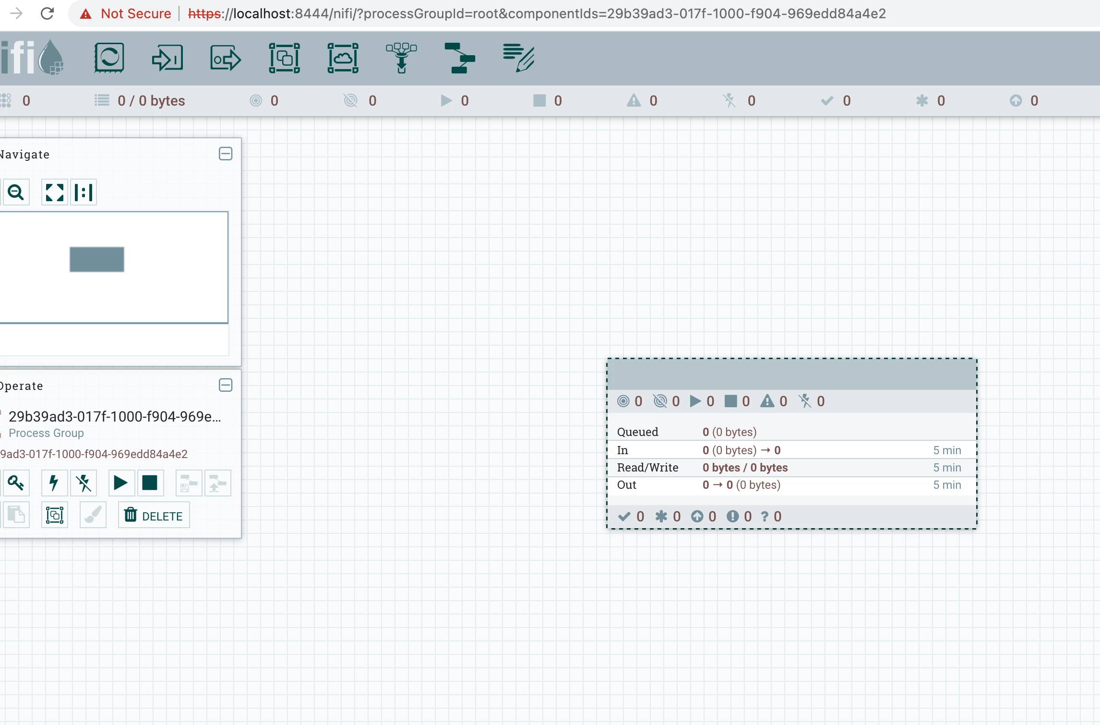Select the Processor component icon in toolbar
The height and width of the screenshot is (725, 1100).
109,58
